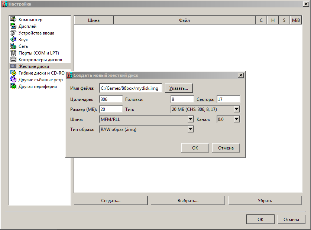The image size is (311, 230).
Task: Open the Канал channel dropdown
Action: (228, 119)
